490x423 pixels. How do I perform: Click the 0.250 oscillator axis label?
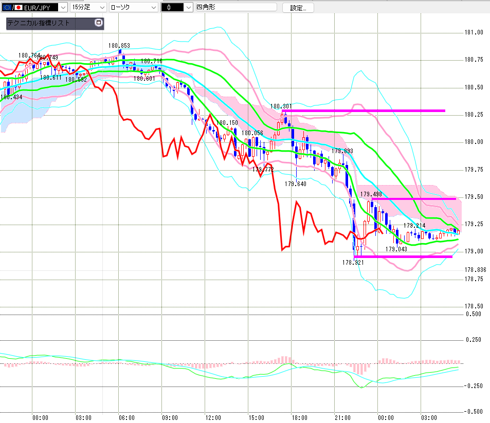tap(474, 340)
